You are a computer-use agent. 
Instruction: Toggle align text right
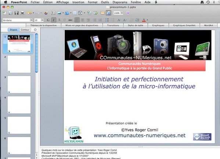[88, 20]
